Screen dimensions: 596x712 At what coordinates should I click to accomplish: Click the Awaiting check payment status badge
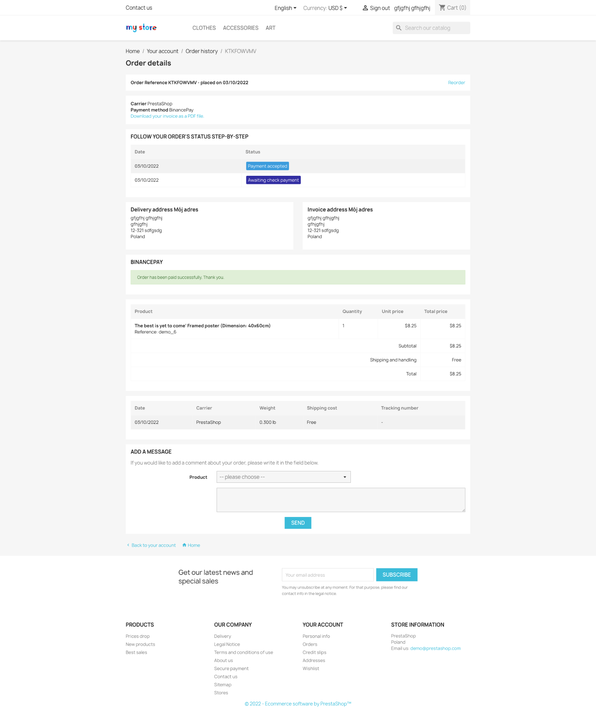point(273,180)
